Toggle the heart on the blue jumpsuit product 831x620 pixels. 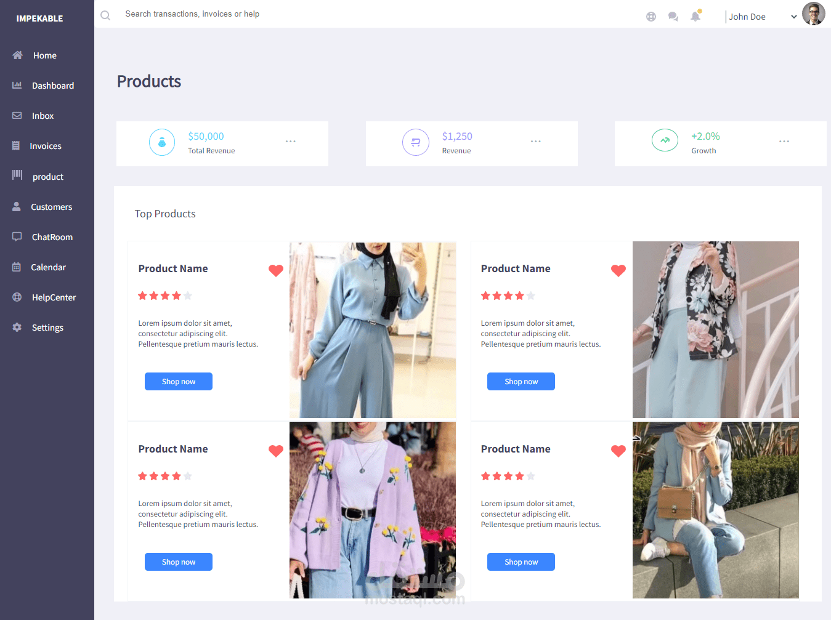[x=276, y=270]
